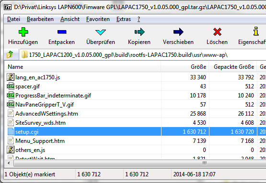The image size is (266, 183).
Task: Sort files by Größe column
Action: click(185, 67)
